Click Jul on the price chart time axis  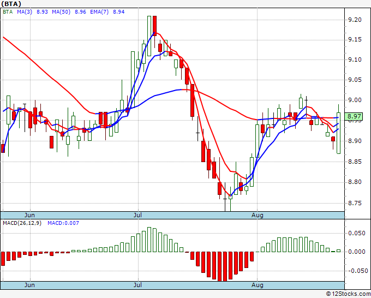(137, 215)
